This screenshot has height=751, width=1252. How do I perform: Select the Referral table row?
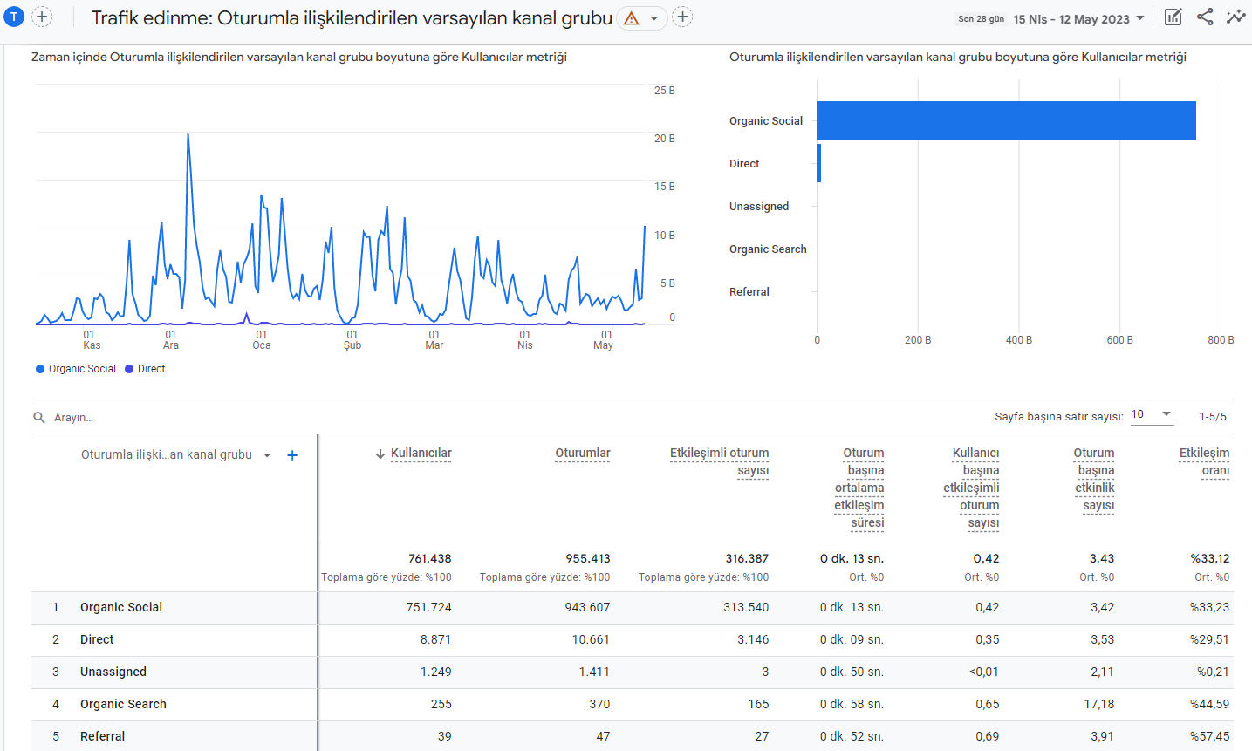pos(633,737)
